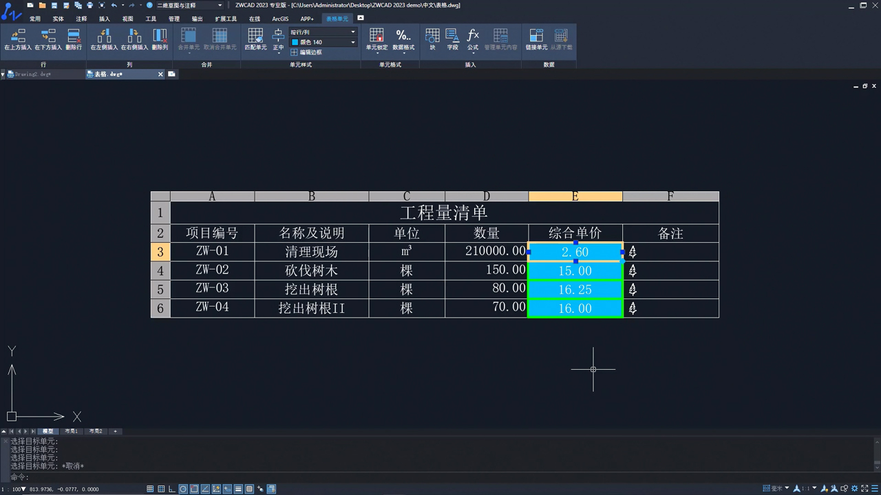Click the 删除列 (delete column) icon
Screen dimensions: 881x495
click(x=160, y=39)
